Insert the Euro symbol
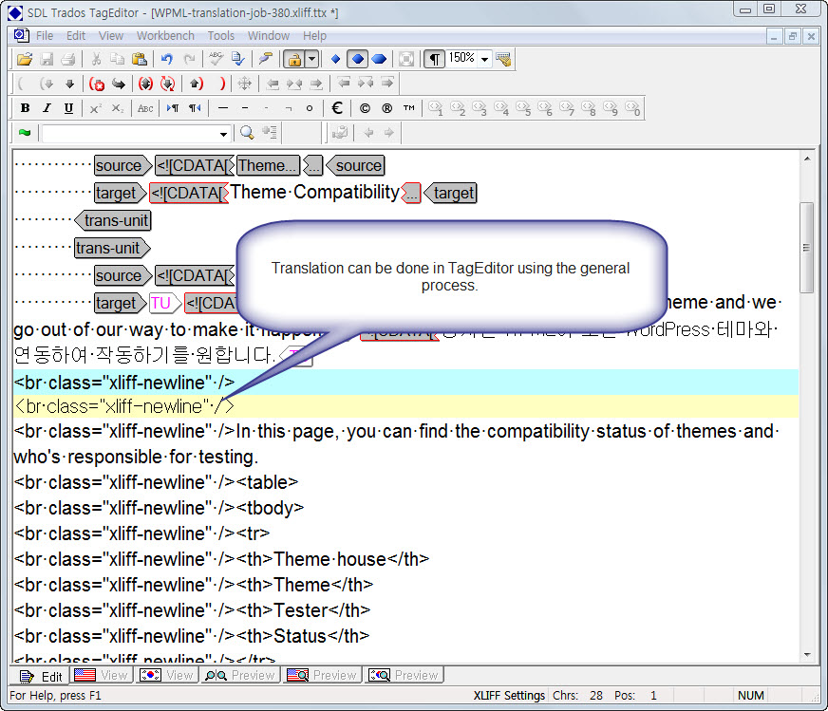This screenshot has height=711, width=828. (337, 108)
